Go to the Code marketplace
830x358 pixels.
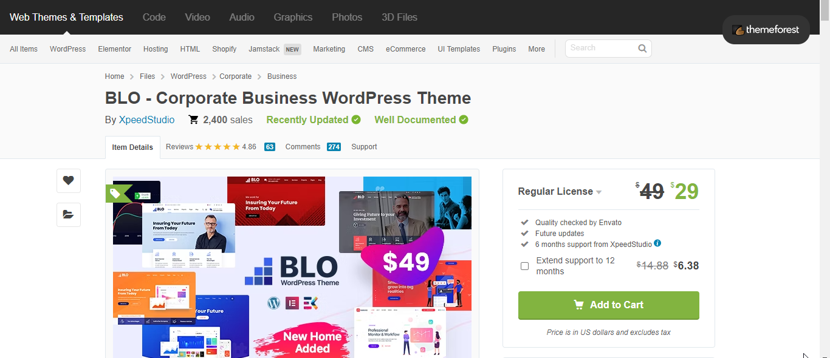pyautogui.click(x=154, y=17)
